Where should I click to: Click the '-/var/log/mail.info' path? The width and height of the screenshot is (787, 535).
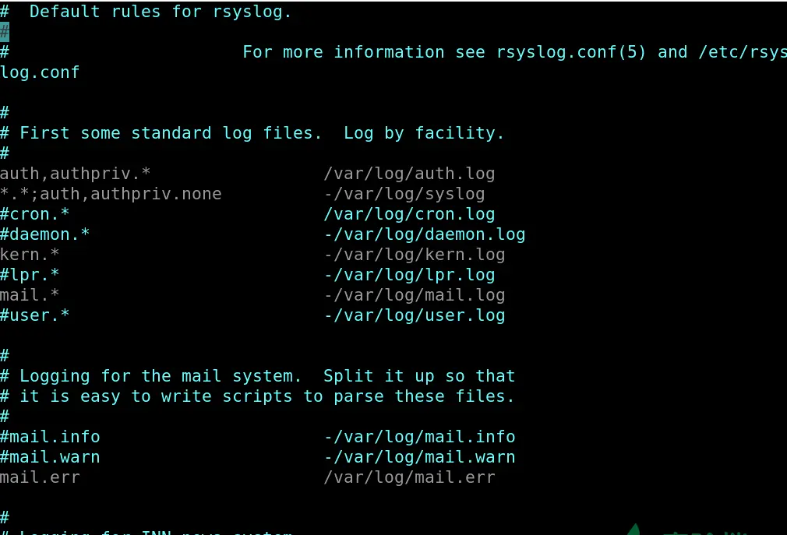(x=419, y=437)
